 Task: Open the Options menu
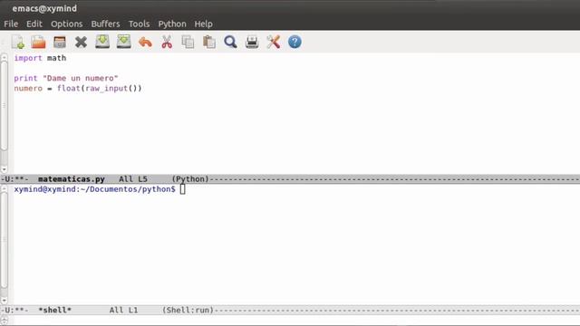(x=66, y=24)
